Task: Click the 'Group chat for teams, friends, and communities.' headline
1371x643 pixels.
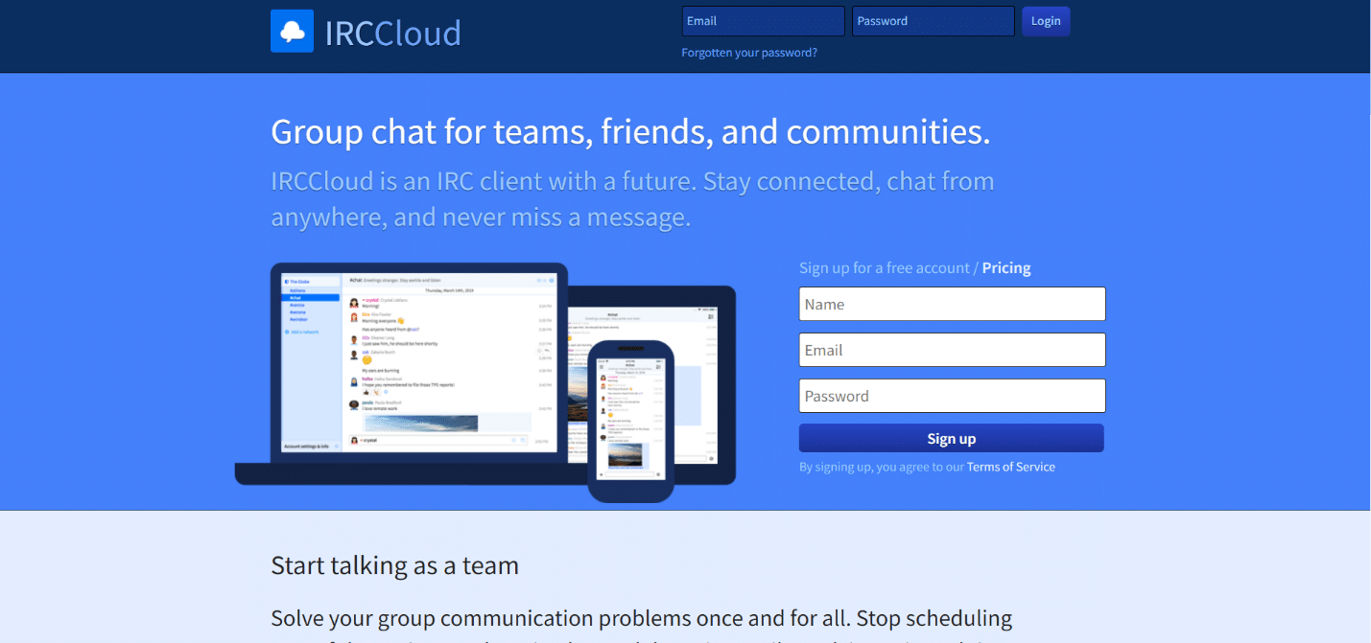Action: pos(630,132)
